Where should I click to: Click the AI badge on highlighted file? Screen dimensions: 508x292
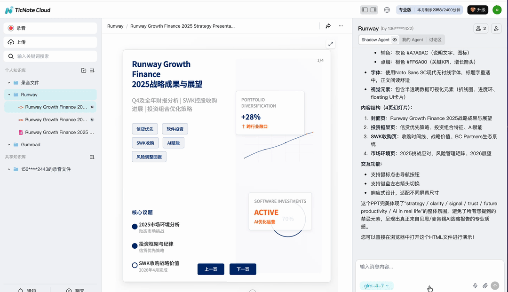point(92,107)
